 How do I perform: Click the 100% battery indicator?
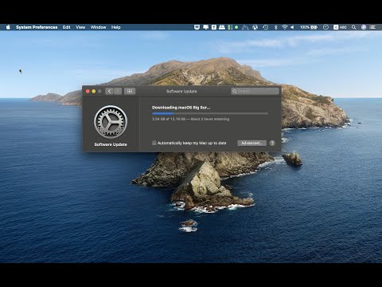point(309,27)
